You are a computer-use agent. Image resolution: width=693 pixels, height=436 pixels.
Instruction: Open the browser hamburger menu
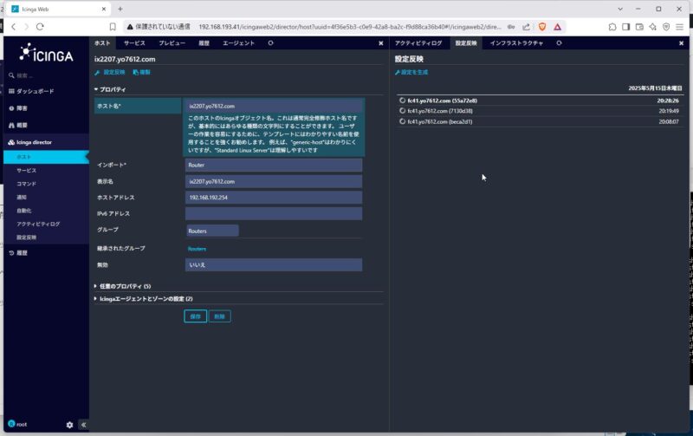(680, 27)
